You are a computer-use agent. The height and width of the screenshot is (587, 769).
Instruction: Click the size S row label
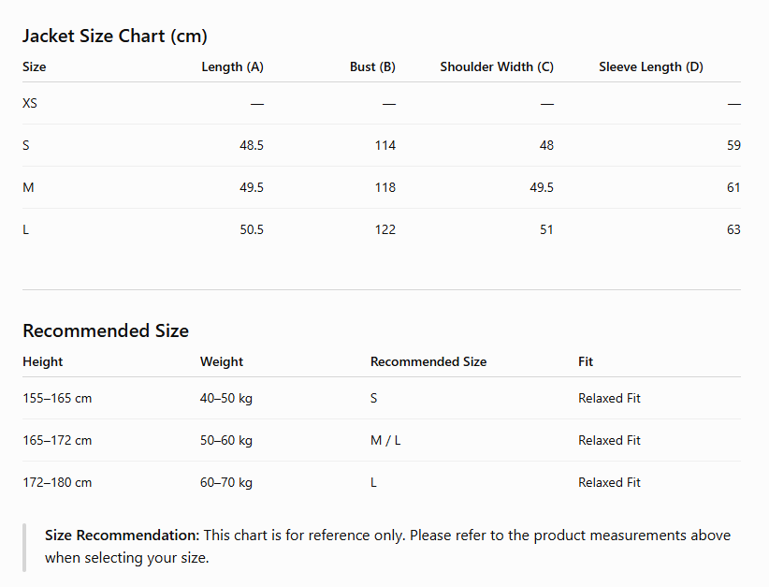tap(26, 145)
